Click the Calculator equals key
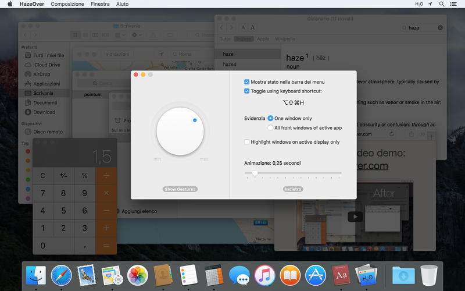Image resolution: width=465 pixels, height=291 pixels. [x=106, y=246]
